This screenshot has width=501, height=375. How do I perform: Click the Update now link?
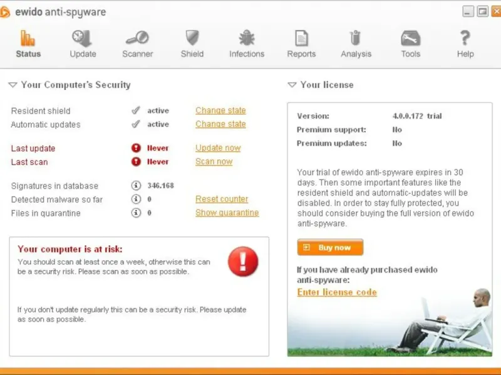[x=218, y=148]
